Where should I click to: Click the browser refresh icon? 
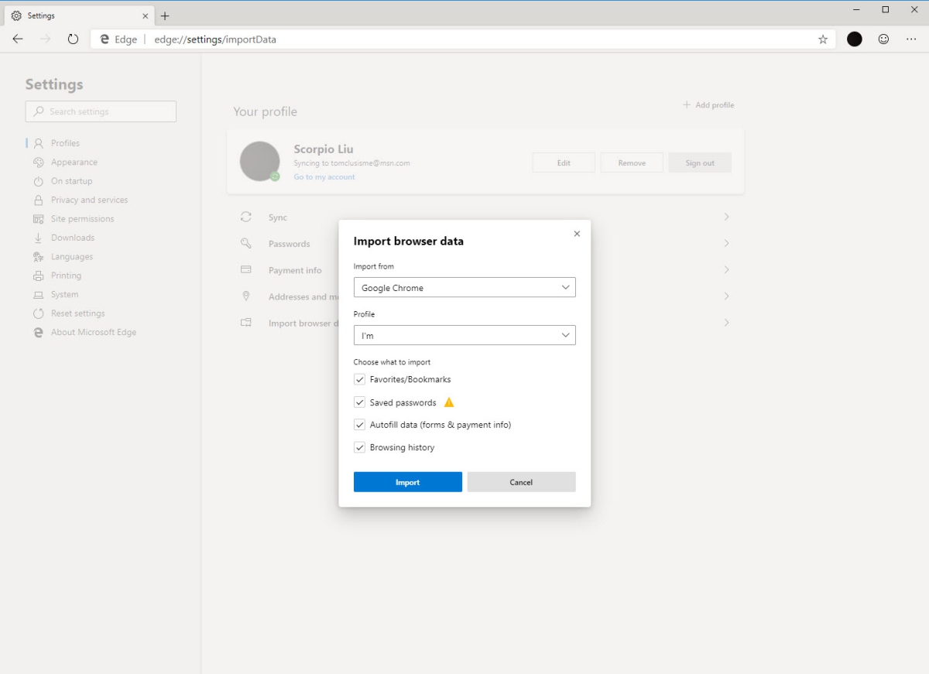click(73, 39)
